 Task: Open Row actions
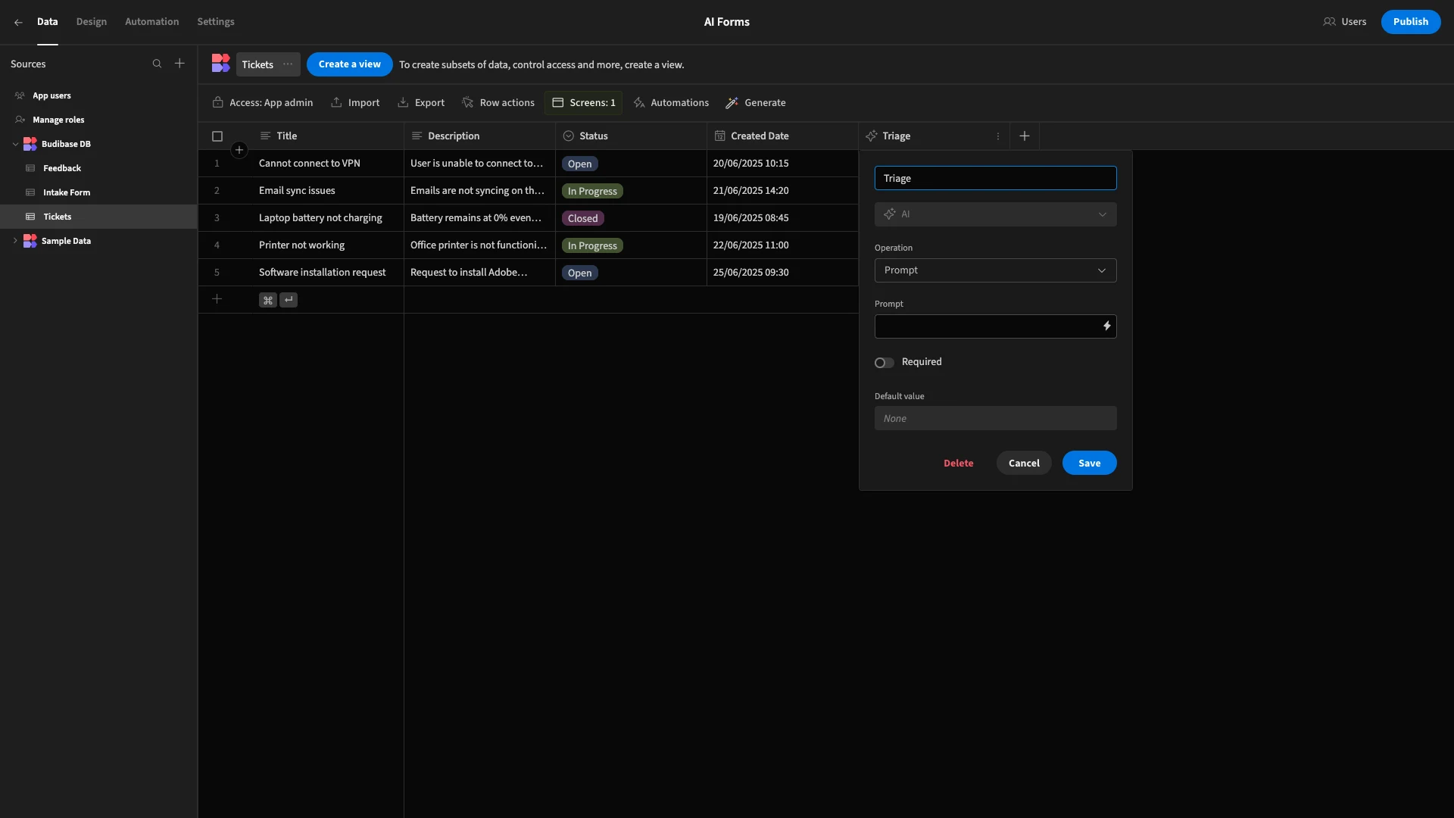498,103
